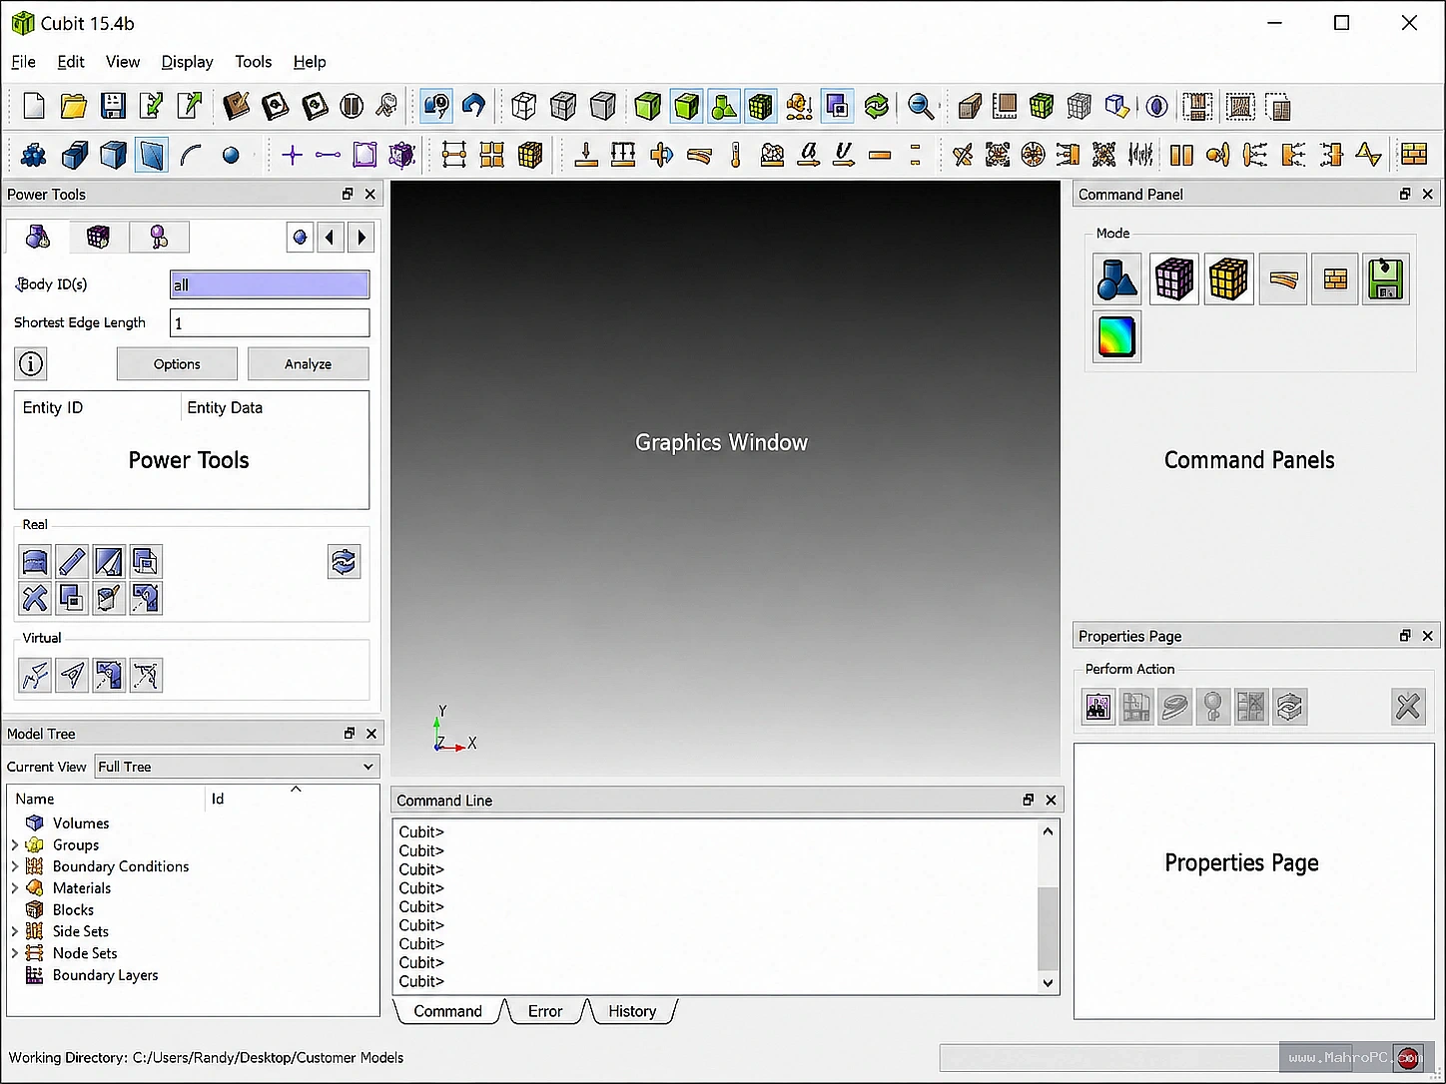The width and height of the screenshot is (1446, 1084).
Task: Expand the Materials tree node
Action: (15, 888)
